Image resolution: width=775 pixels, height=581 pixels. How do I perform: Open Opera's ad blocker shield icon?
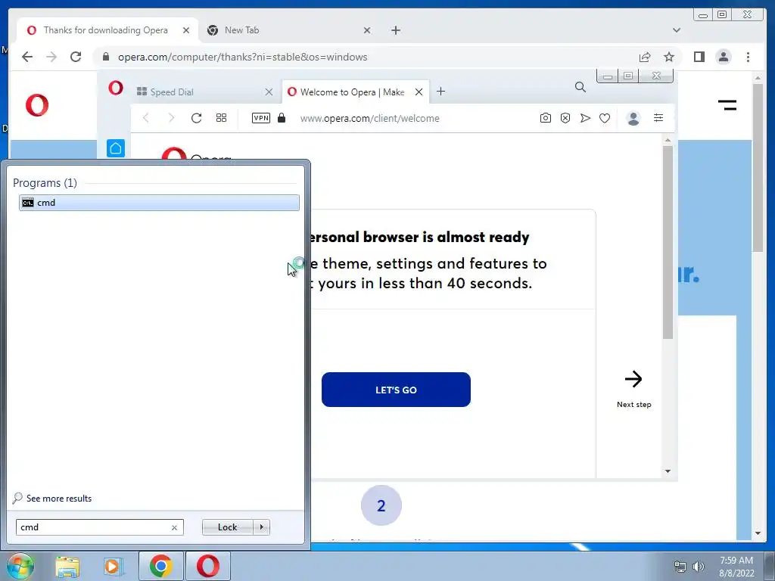[x=565, y=118]
